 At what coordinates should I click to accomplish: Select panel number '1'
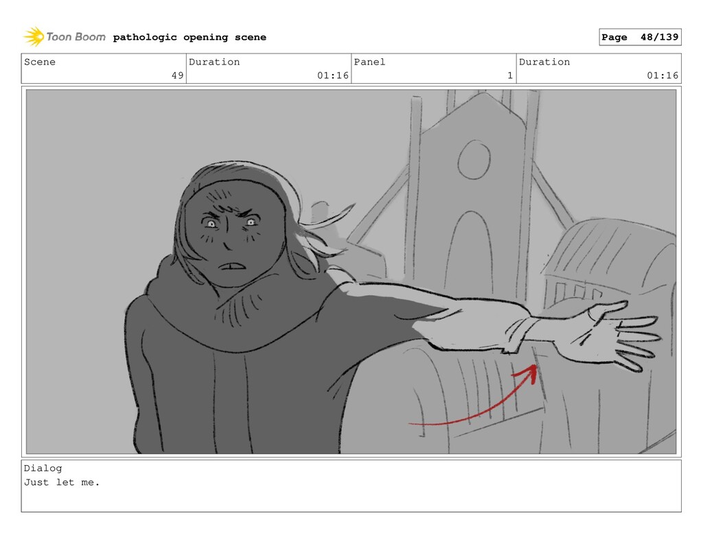click(510, 75)
